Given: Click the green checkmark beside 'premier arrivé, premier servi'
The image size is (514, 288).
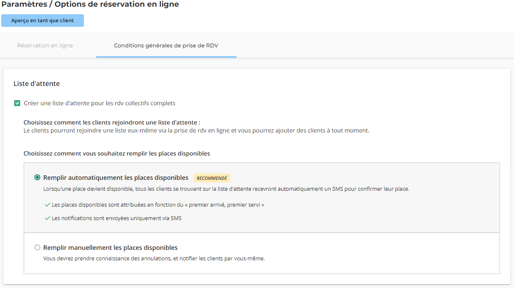Looking at the screenshot, I should pos(47,205).
